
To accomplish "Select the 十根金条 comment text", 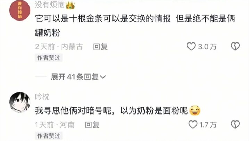I will tap(135, 25).
